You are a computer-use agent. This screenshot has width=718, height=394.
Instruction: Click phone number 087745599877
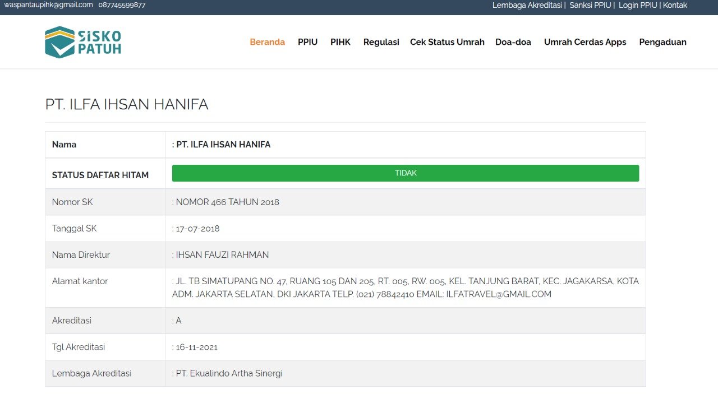tap(122, 5)
